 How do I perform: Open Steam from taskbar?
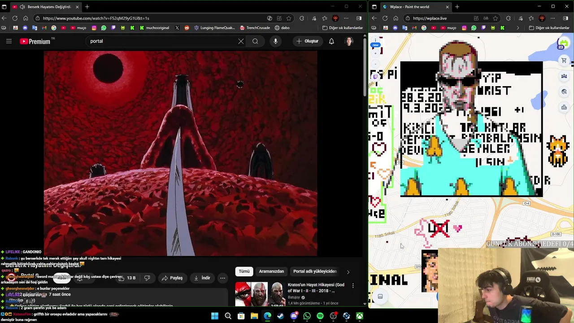pos(281,316)
